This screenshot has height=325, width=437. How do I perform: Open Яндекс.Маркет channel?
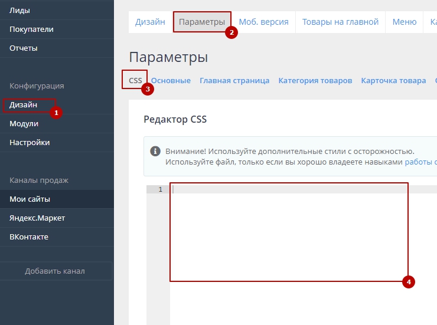tap(37, 218)
